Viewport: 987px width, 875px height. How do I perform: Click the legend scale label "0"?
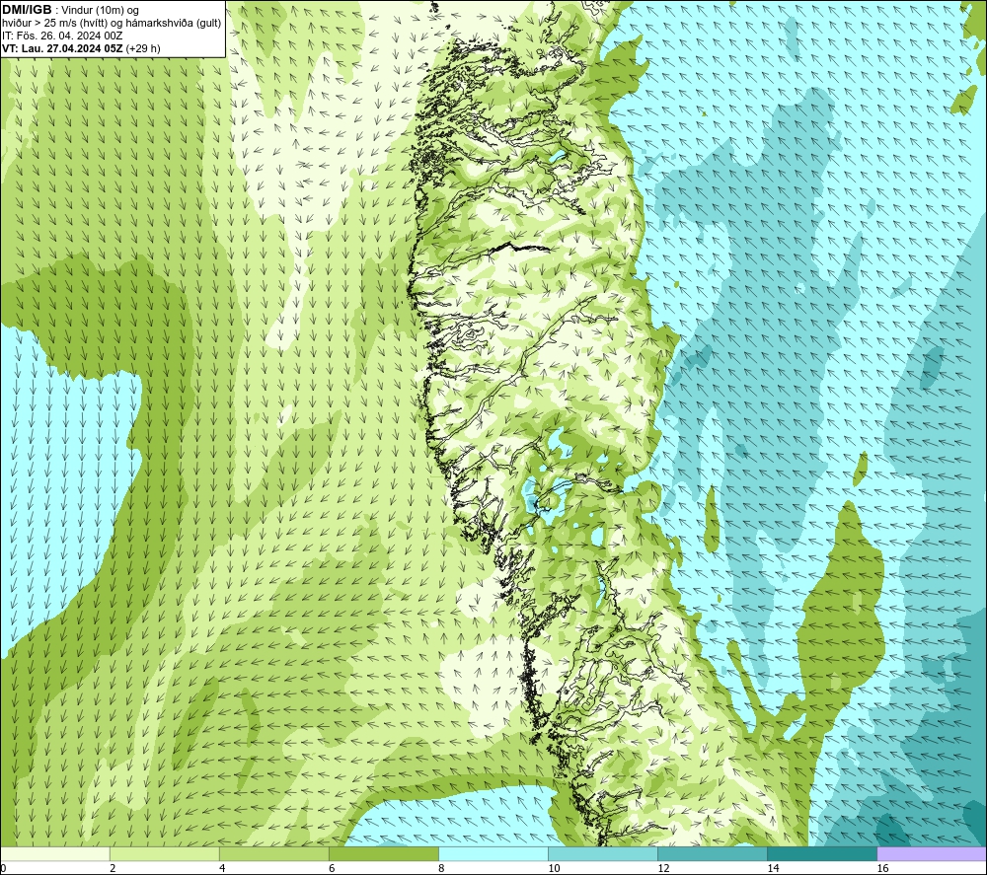(4, 869)
